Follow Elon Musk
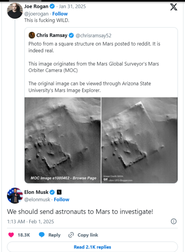The image size is (185, 252). point(61,199)
